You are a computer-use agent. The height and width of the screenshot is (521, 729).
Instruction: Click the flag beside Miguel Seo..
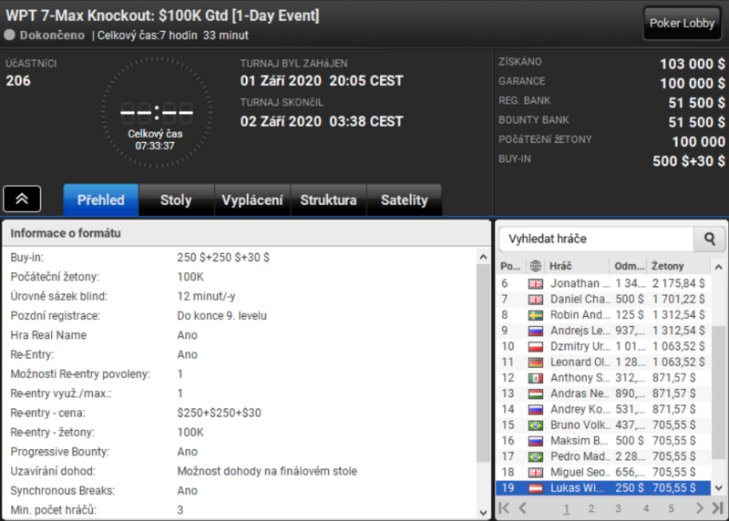(x=536, y=472)
